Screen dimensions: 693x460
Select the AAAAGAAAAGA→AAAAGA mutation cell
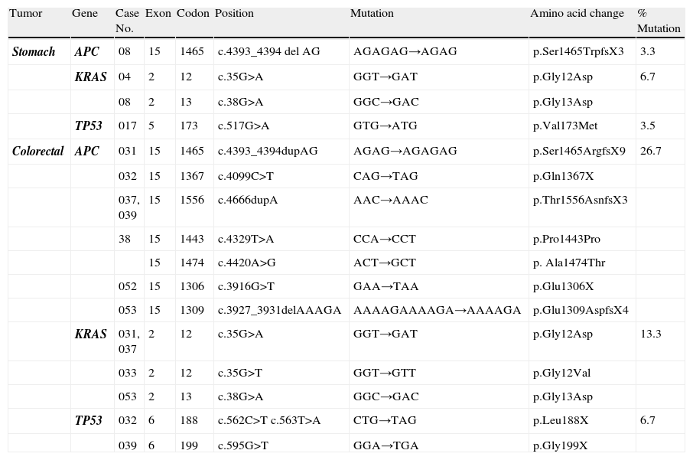coord(437,311)
